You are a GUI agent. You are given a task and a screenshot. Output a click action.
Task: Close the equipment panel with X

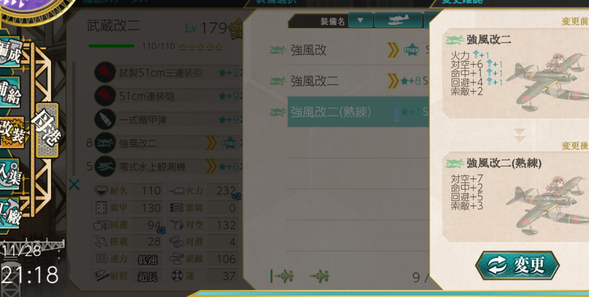74,184
